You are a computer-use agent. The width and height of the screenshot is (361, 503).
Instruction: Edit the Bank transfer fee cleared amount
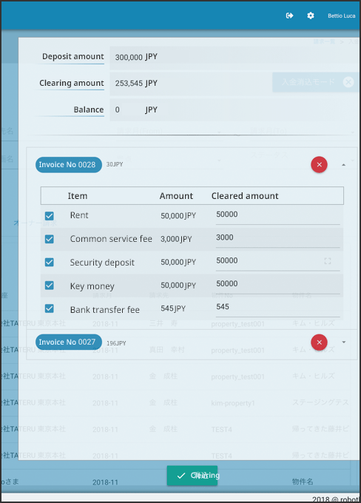click(x=277, y=308)
